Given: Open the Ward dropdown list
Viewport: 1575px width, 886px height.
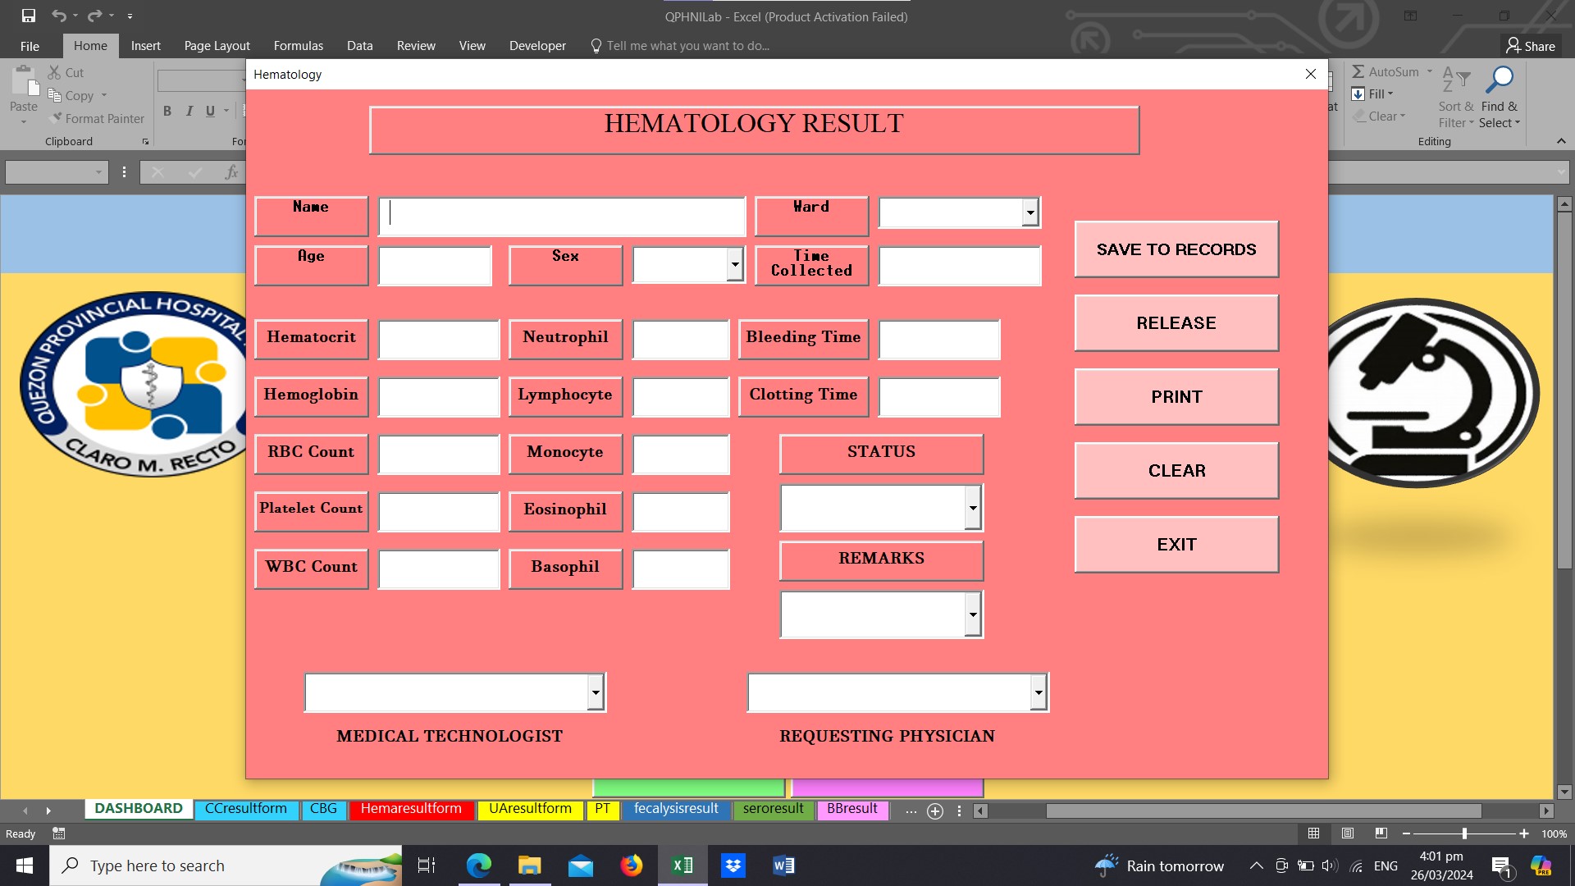Looking at the screenshot, I should 1030,213.
